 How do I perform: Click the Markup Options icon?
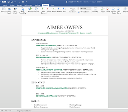(79, 12)
